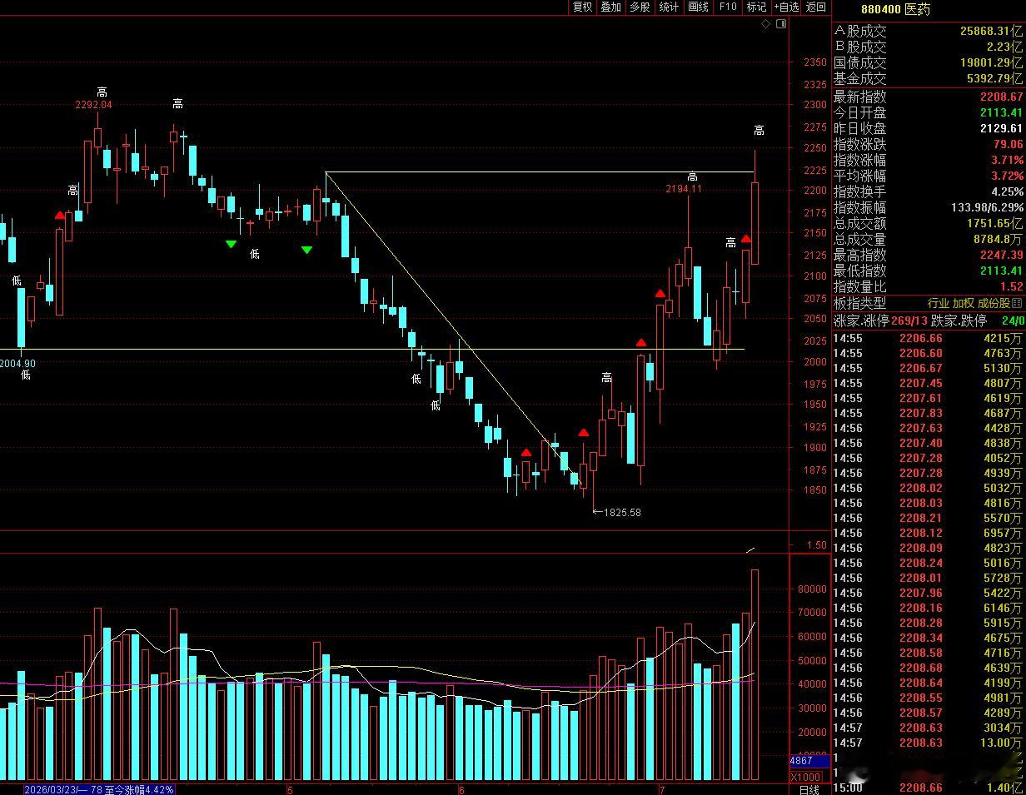The height and width of the screenshot is (795, 1026).
Task: Open the 统计 statistics tool
Action: (669, 7)
